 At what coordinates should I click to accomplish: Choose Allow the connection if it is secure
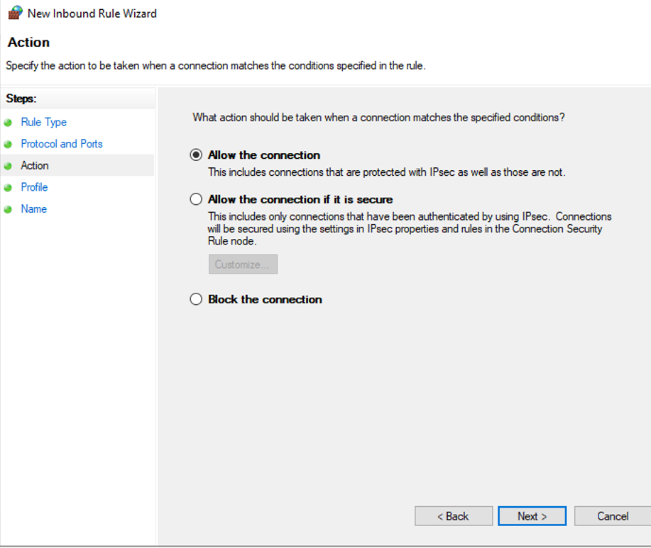pos(196,199)
